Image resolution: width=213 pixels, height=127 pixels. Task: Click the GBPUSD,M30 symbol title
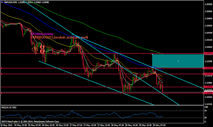point(11,2)
